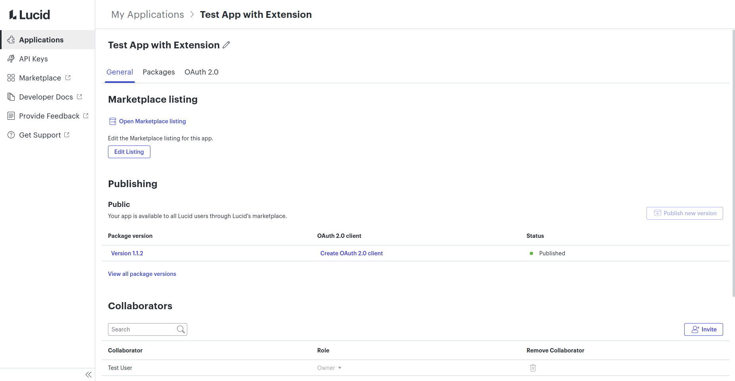735x381 pixels.
Task: Click the breadcrumb chevron separator
Action: point(192,15)
